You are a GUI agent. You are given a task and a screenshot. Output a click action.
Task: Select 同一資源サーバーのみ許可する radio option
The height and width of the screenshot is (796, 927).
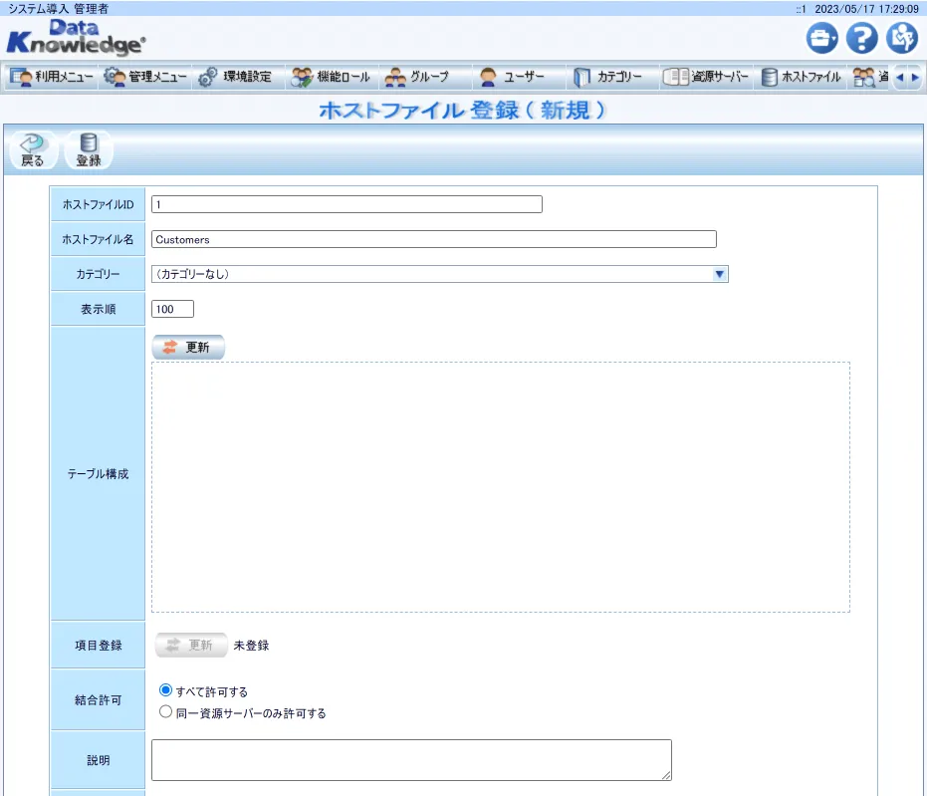(x=166, y=712)
